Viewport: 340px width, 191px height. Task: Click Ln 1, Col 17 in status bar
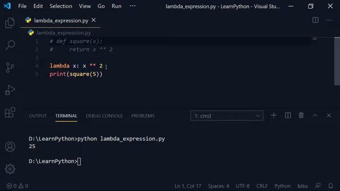[188, 186]
